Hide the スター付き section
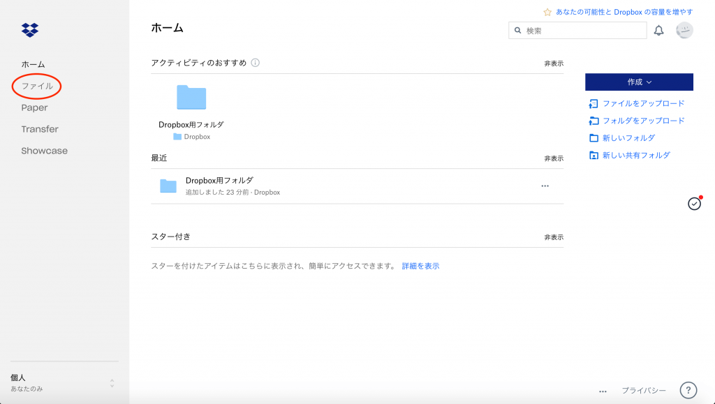 pyautogui.click(x=554, y=237)
